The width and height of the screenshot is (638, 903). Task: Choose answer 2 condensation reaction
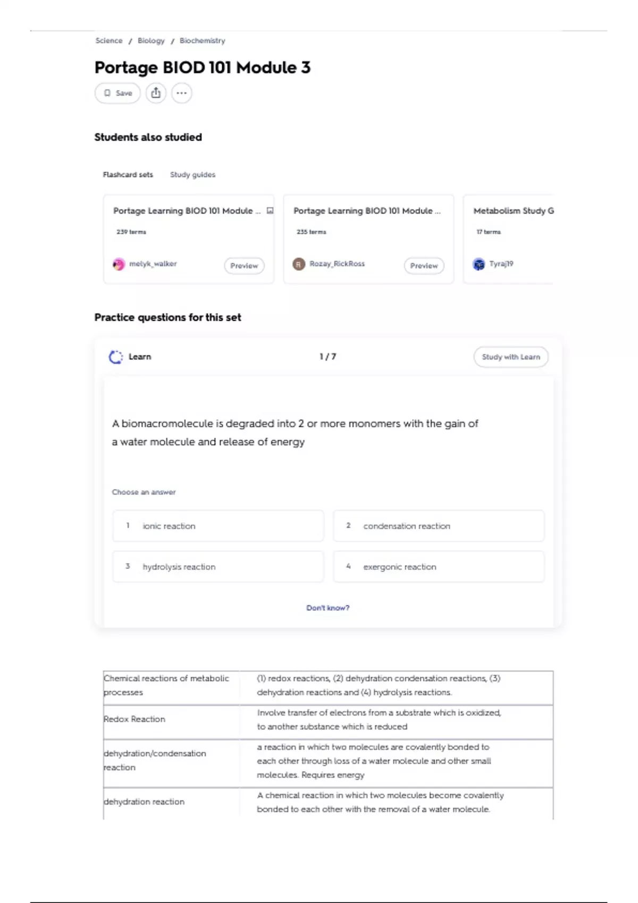(439, 526)
